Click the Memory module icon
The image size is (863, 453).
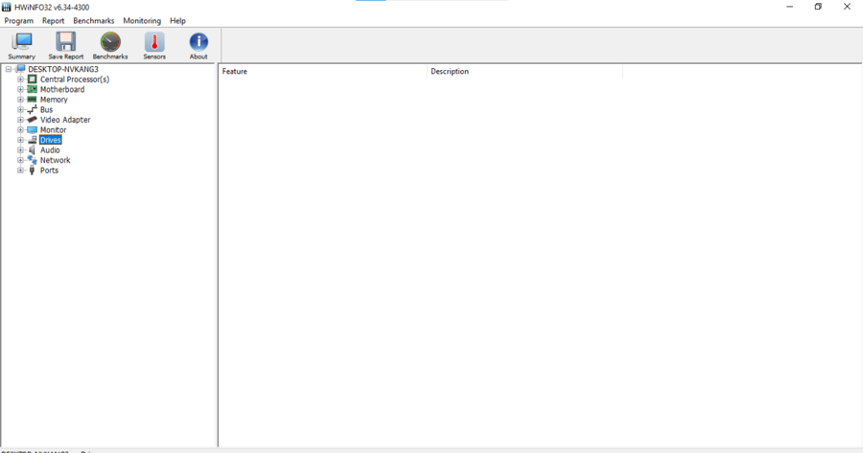33,100
